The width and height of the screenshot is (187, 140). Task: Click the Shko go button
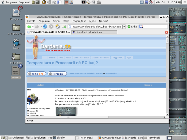132,27
